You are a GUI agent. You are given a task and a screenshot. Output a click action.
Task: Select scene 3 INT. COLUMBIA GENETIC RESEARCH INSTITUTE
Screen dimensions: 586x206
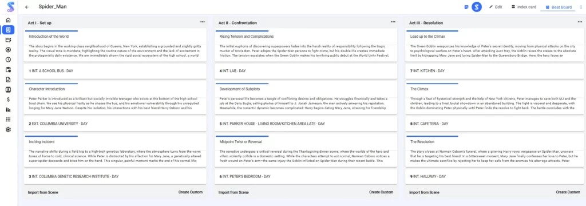click(x=114, y=176)
